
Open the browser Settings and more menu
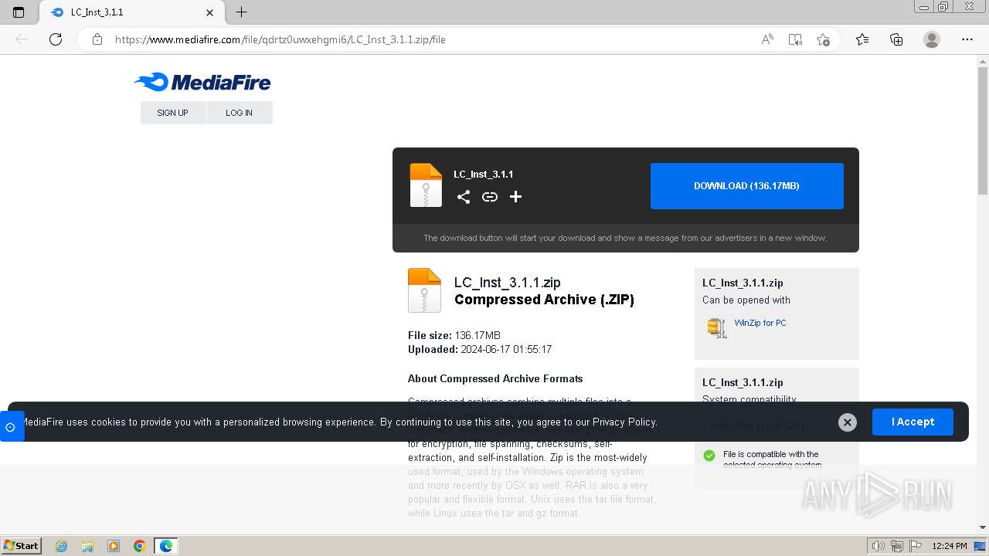tap(967, 39)
